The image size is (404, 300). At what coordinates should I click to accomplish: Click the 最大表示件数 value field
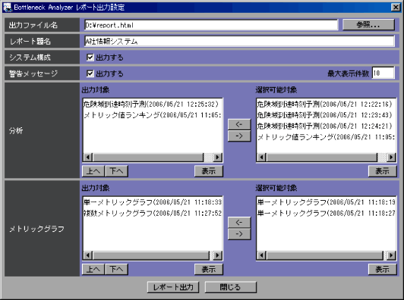tap(383, 73)
